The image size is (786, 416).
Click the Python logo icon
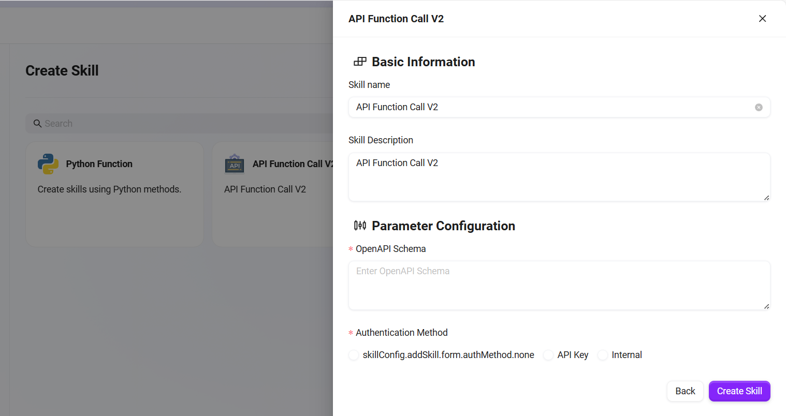(x=48, y=164)
